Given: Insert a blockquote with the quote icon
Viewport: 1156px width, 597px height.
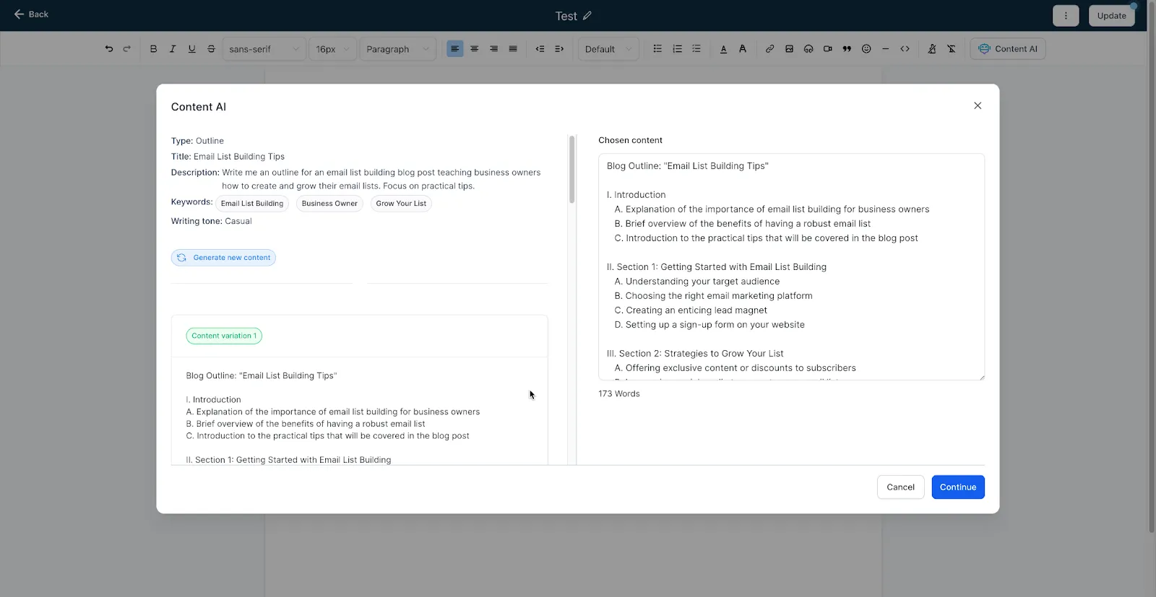Looking at the screenshot, I should (x=847, y=49).
